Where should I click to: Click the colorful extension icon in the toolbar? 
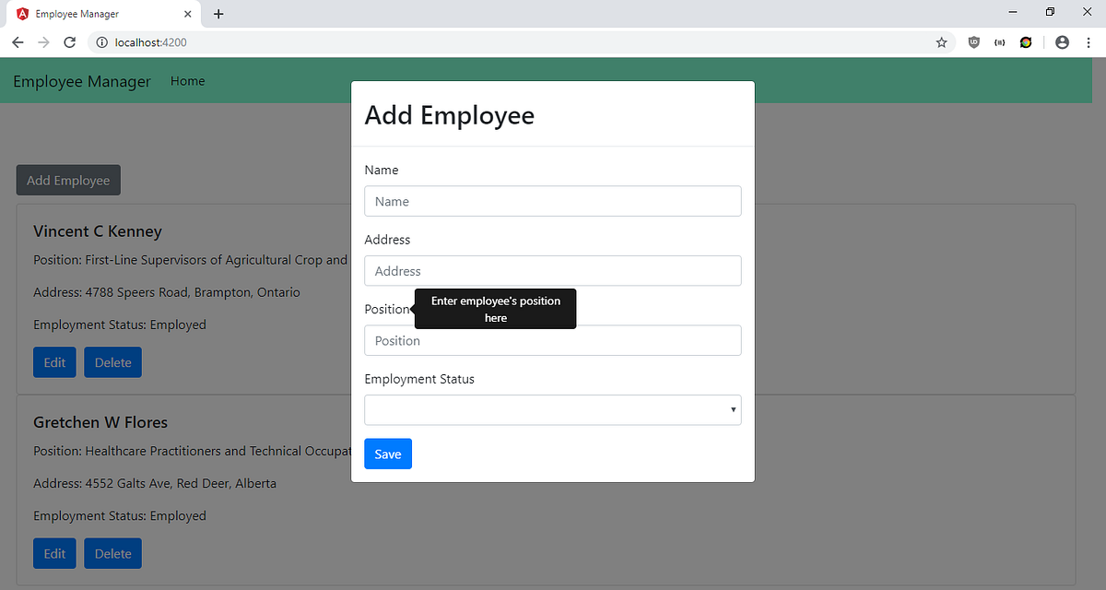tap(1026, 41)
